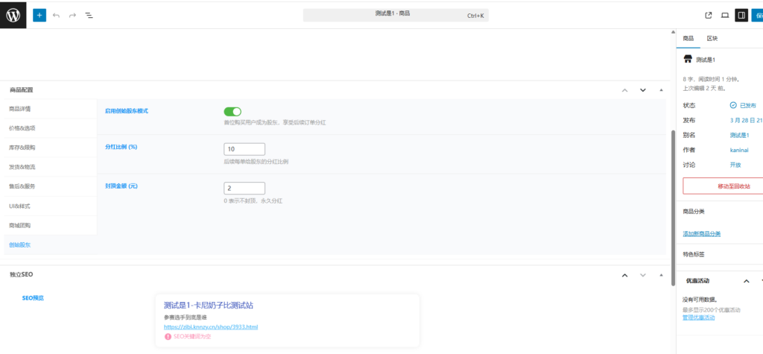The width and height of the screenshot is (763, 354).
Task: Open the SEO preview shop URL link
Action: click(211, 326)
